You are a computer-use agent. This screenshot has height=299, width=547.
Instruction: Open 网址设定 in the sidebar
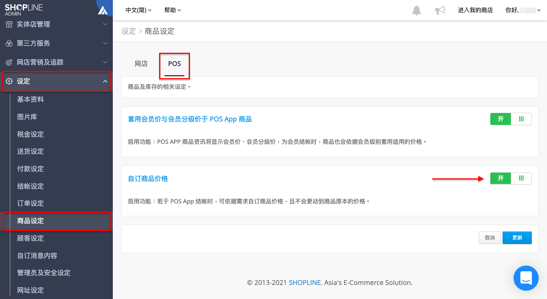tap(30, 290)
